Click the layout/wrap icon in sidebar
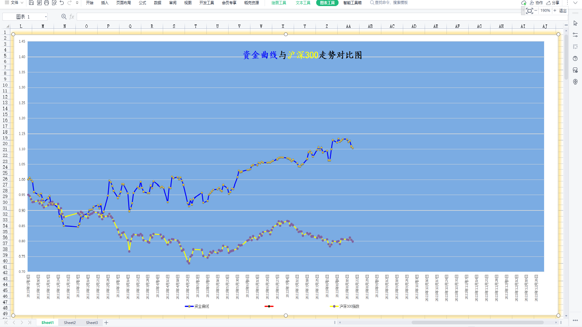Image resolution: width=582 pixels, height=327 pixels. [575, 47]
